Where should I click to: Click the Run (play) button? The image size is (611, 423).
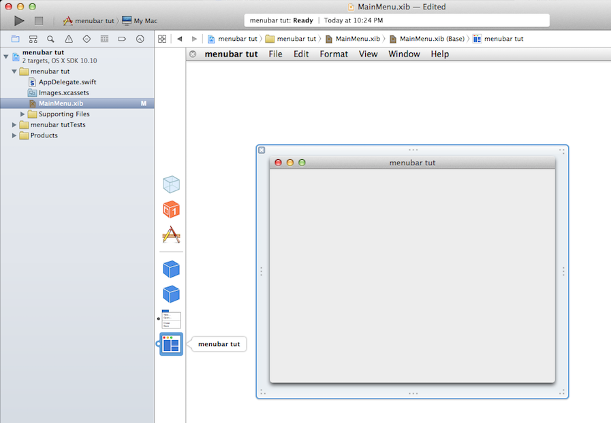(19, 21)
